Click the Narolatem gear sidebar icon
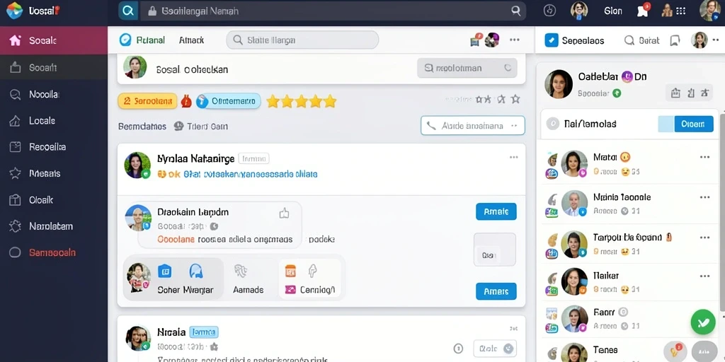The height and width of the screenshot is (362, 725). tap(16, 226)
